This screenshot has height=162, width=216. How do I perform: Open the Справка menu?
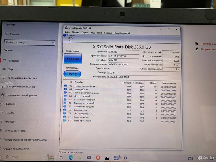[x=108, y=33]
